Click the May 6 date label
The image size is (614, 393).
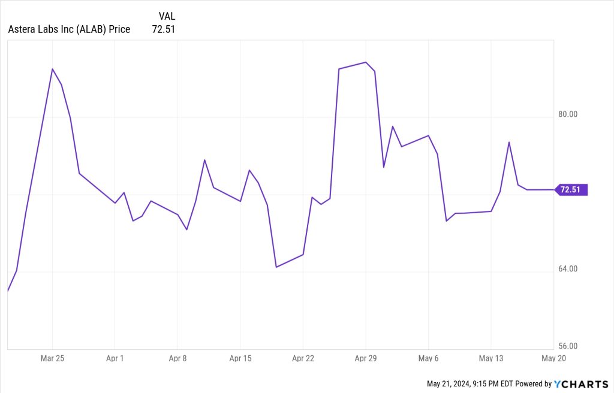pyautogui.click(x=428, y=358)
